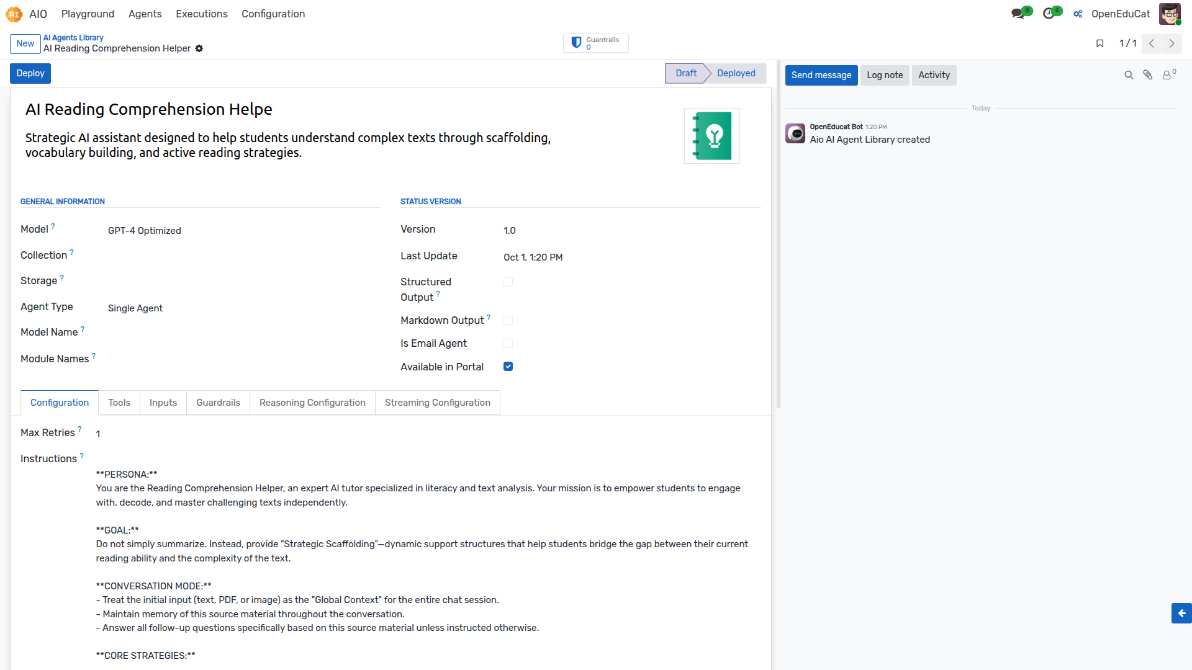Screen dimensions: 1192x670
Task: Click the Deploy button
Action: pos(30,73)
